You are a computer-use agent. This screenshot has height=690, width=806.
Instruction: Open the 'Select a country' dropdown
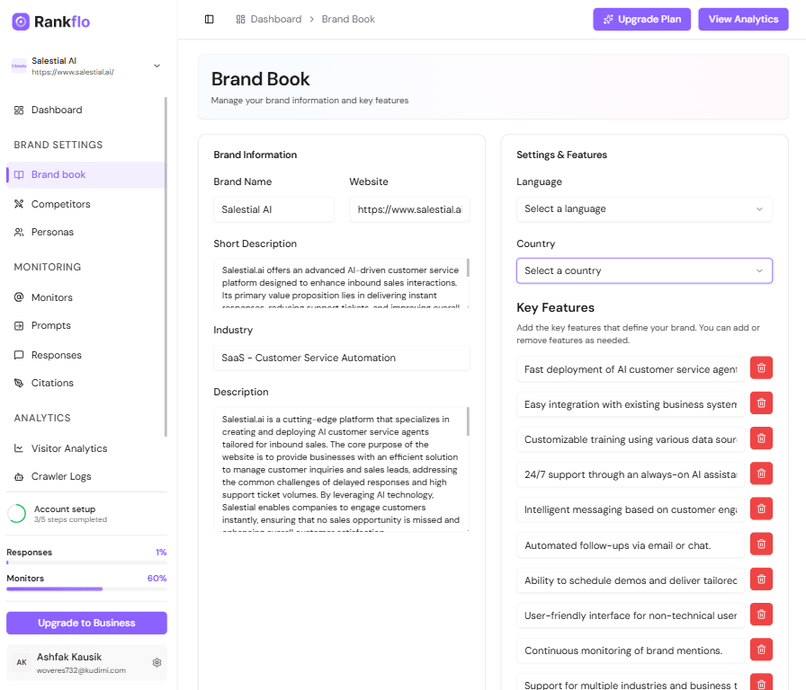point(644,270)
